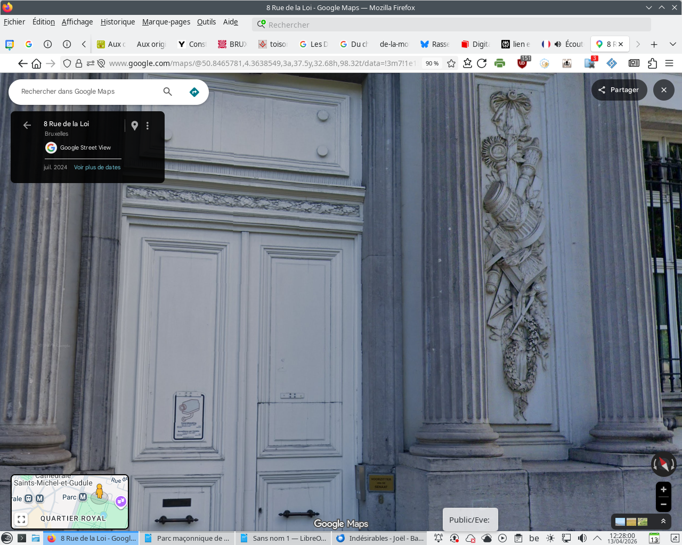Open the three-dot menu in address panel

click(x=148, y=126)
